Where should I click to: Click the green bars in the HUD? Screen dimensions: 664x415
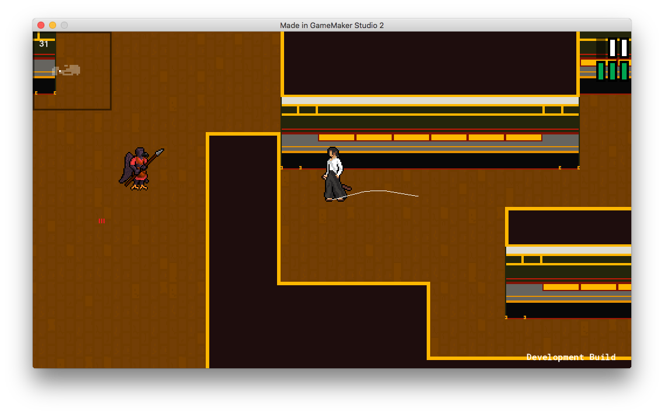(613, 71)
